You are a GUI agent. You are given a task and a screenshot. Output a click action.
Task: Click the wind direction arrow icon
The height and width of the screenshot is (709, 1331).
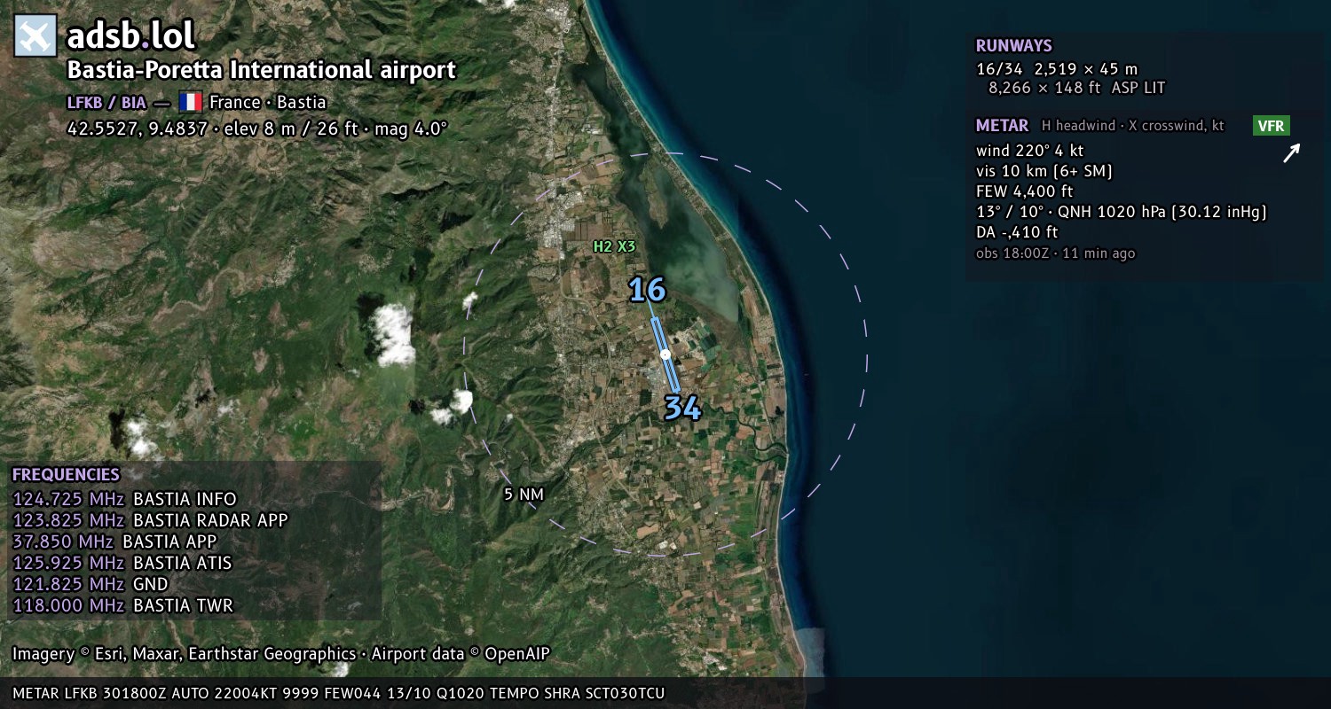pyautogui.click(x=1291, y=153)
